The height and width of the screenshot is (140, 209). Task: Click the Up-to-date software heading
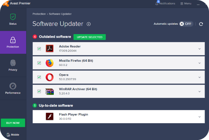pyautogui.click(x=56, y=106)
